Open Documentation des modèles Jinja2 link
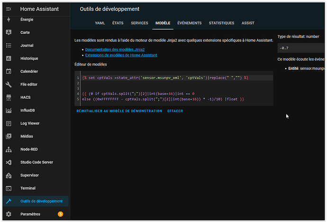Viewport: 327px width, 222px height. pyautogui.click(x=115, y=49)
